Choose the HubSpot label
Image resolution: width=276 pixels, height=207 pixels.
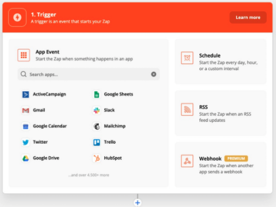click(x=113, y=158)
